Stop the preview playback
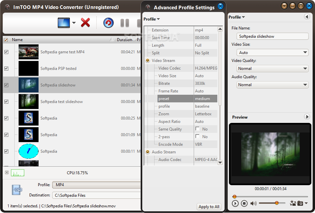This screenshot has width=315, height=213. click(x=244, y=203)
